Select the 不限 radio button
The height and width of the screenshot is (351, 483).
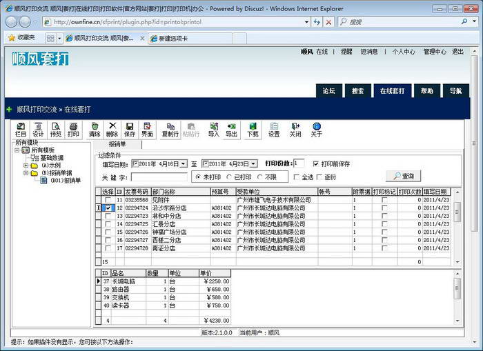click(259, 177)
